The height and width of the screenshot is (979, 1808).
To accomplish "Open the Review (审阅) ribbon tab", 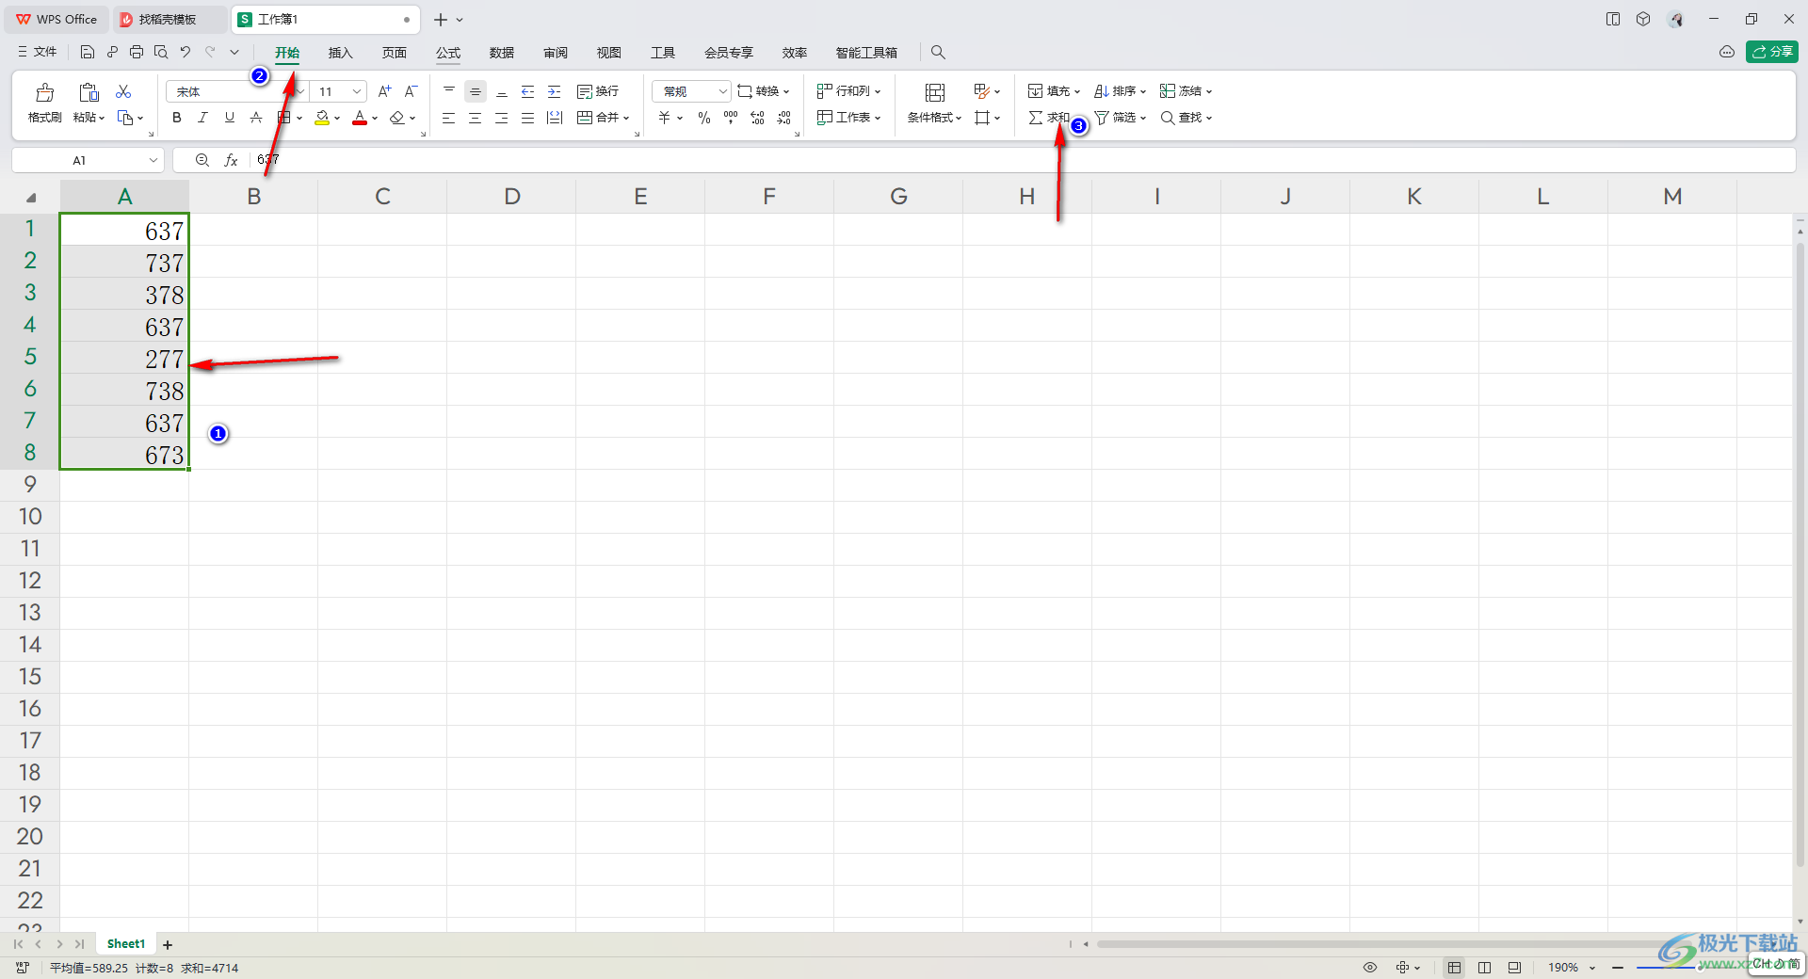I will click(x=556, y=53).
